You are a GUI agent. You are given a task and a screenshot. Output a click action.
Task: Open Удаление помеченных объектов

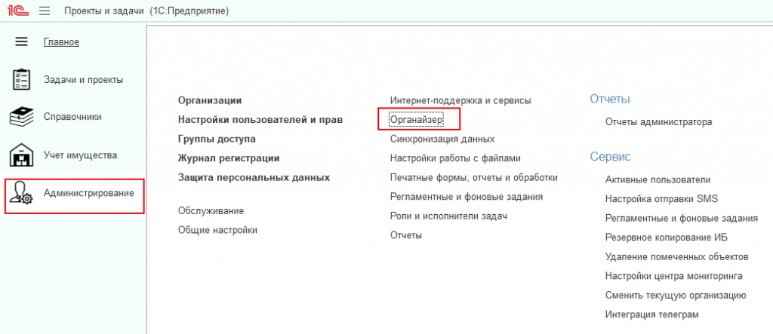click(677, 256)
